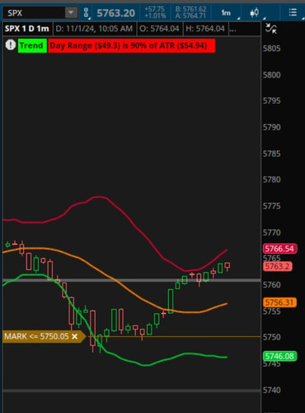The height and width of the screenshot is (413, 305).
Task: Click the net change +57.75 value
Action: click(154, 9)
